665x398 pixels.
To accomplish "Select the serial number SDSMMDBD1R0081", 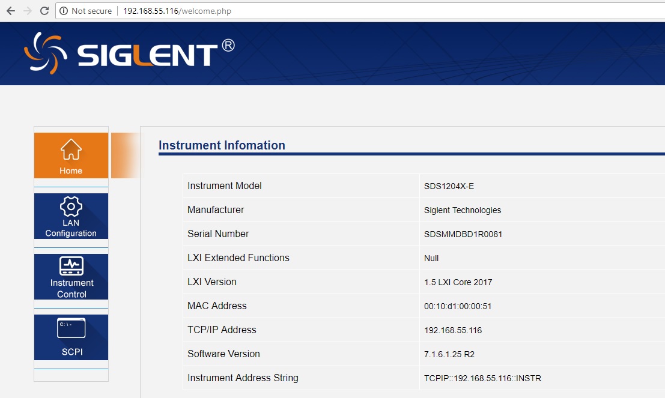I will tap(463, 234).
